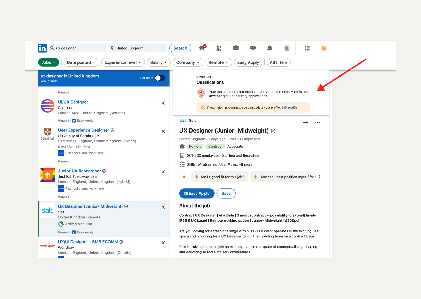This screenshot has height=299, width=421.
Task: Click the AI sparkle star button
Action: click(x=184, y=177)
